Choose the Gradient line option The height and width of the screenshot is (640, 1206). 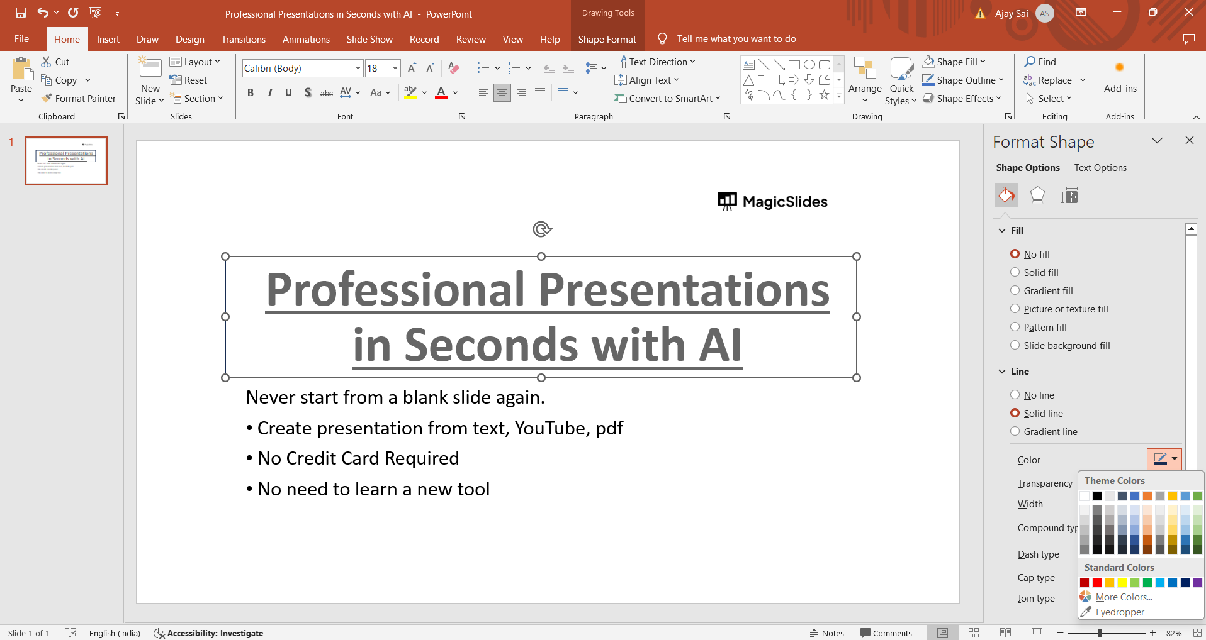point(1015,431)
